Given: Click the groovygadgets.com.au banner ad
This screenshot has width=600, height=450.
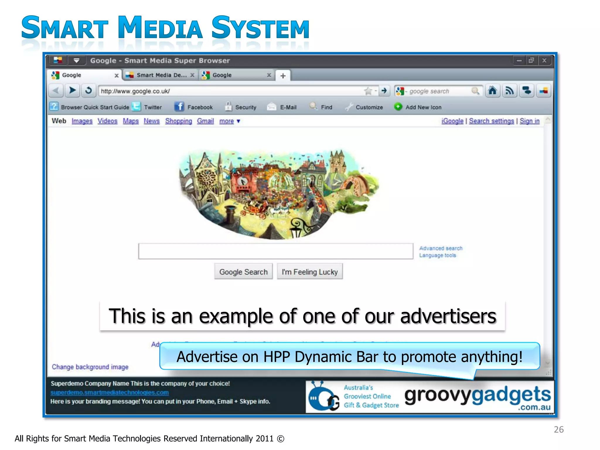Looking at the screenshot, I should coord(430,397).
